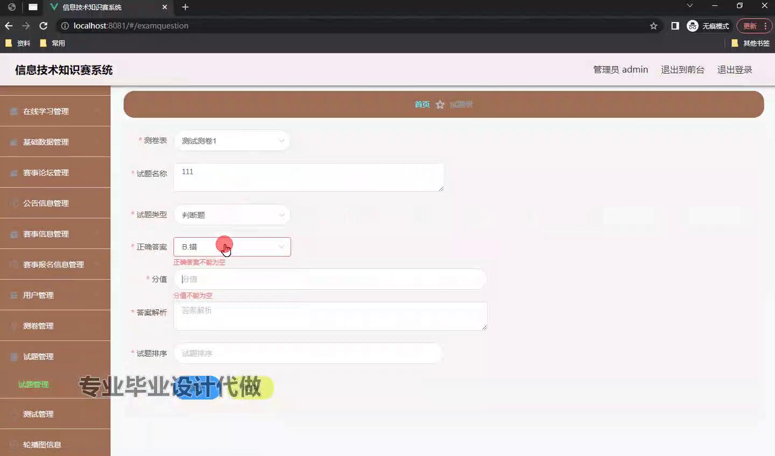775x456 pixels.
Task: Open the 其他书签 bookmarks folder
Action: tap(750, 43)
